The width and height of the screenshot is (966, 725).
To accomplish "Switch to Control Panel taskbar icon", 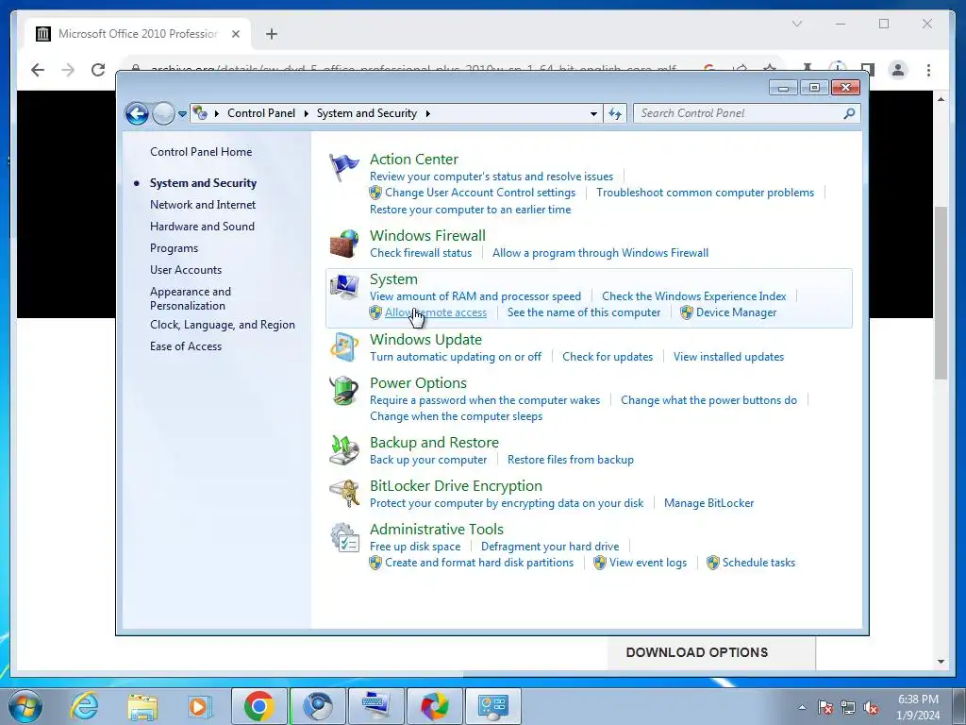I will tap(492, 706).
